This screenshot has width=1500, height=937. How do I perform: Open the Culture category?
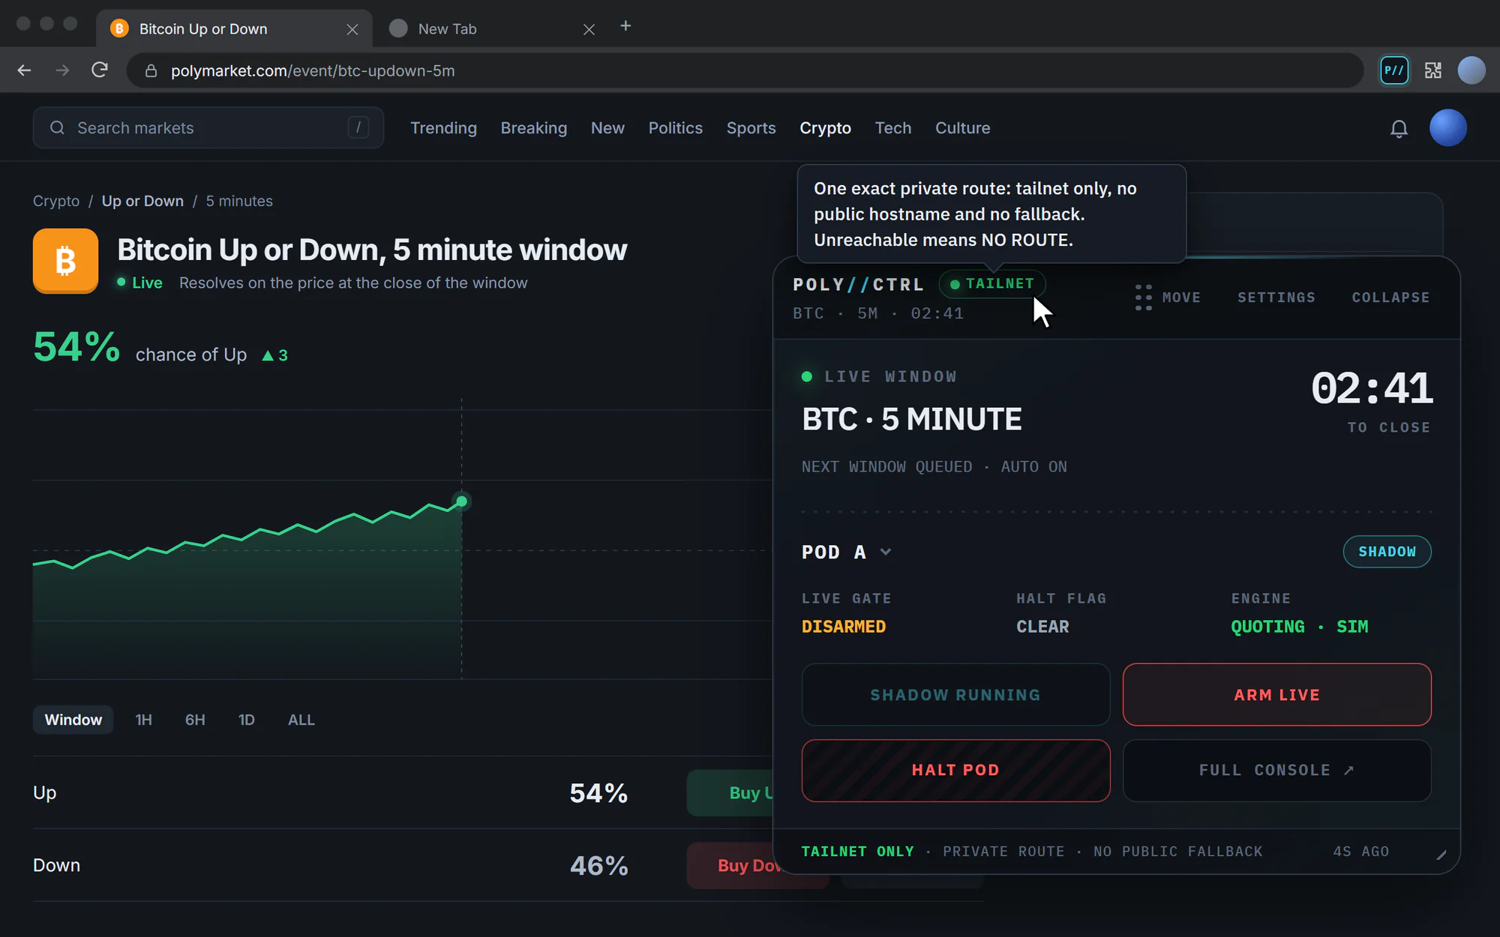coord(962,128)
